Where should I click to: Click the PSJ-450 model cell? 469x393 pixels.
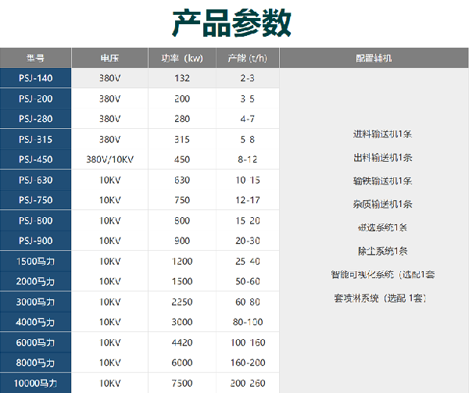tap(36, 159)
